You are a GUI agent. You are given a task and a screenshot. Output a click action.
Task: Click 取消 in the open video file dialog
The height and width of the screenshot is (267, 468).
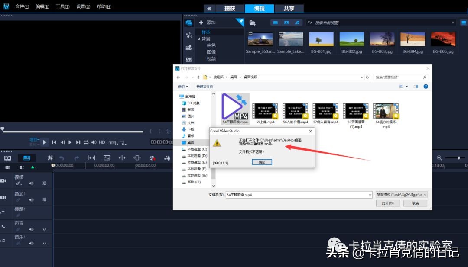(415, 203)
